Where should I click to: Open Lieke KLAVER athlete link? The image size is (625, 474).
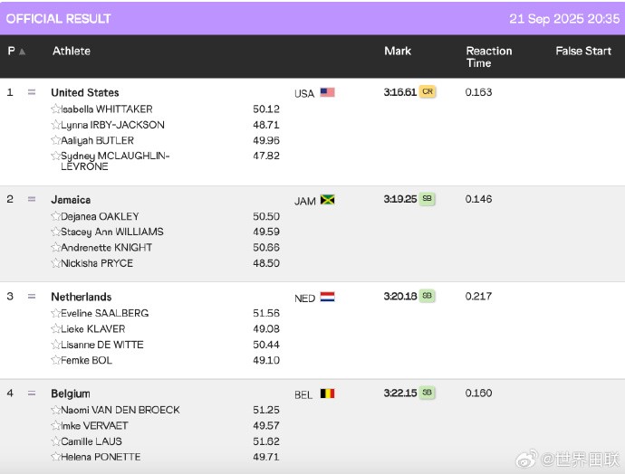(92, 329)
